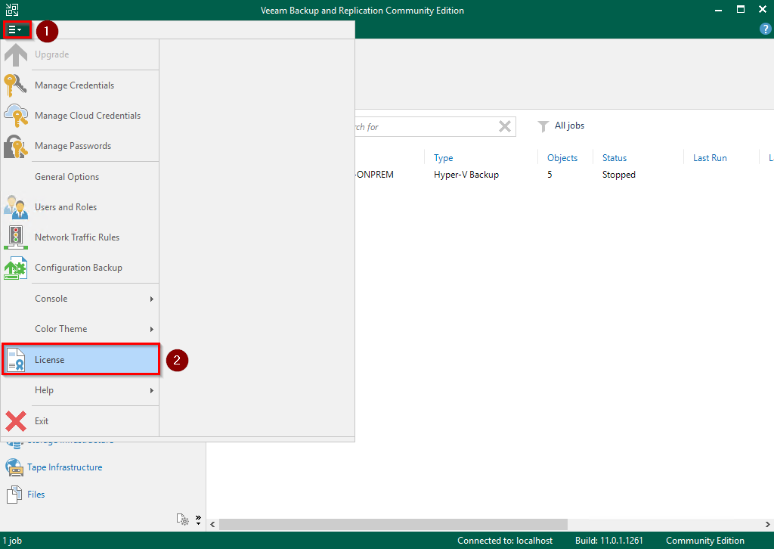
Task: Select the Hyper-V Backup type cell
Action: tap(466, 175)
